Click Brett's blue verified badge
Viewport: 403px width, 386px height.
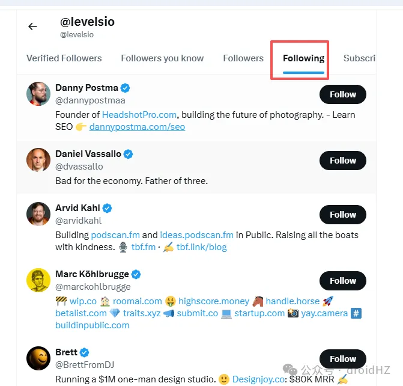(x=85, y=352)
